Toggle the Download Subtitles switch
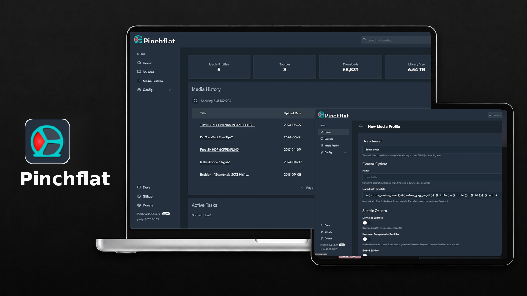Viewport: 527px width, 296px height. (x=366, y=223)
